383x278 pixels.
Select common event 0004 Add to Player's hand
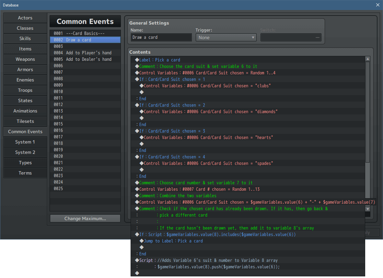85,53
